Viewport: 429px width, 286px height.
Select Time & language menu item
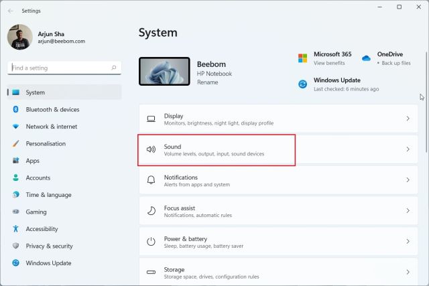[x=48, y=195]
